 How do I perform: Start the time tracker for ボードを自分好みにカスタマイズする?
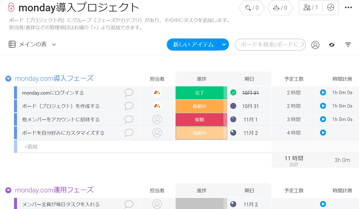[x=323, y=132]
